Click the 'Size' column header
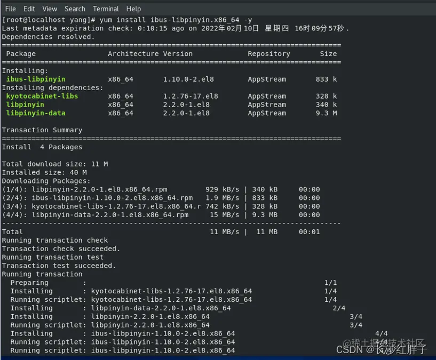 coord(328,54)
